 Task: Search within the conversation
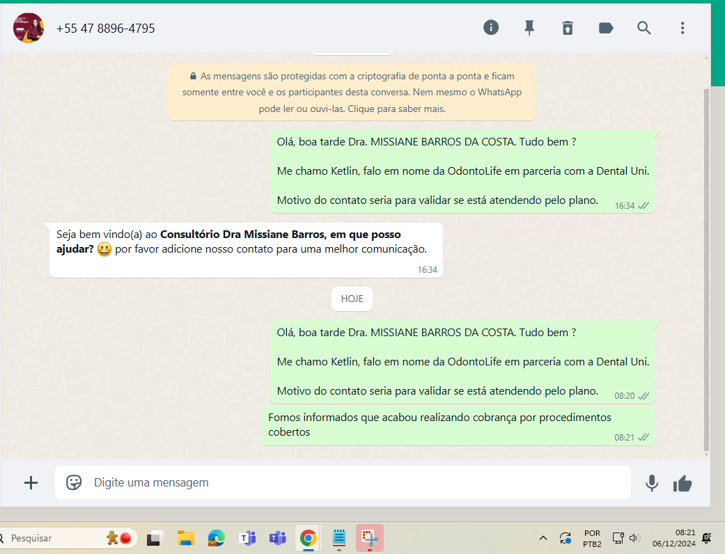click(644, 28)
